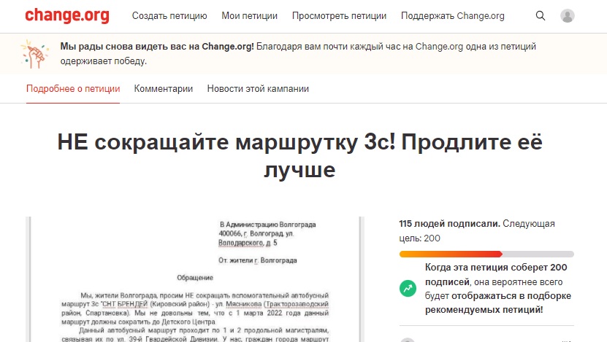This screenshot has height=342, width=607.
Task: Go to Мои петиции
Action: coord(249,16)
